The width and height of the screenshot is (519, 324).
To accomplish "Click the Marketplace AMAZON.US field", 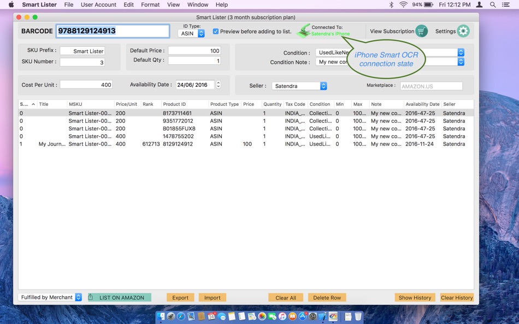I will pos(431,86).
